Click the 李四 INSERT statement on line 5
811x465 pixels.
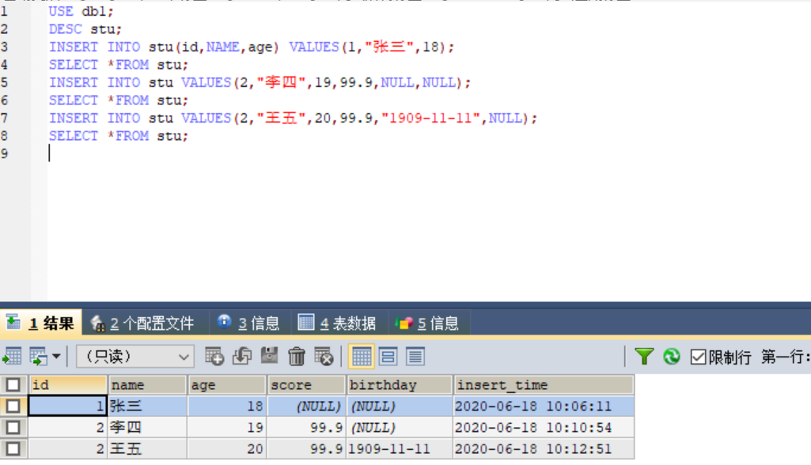(x=260, y=83)
